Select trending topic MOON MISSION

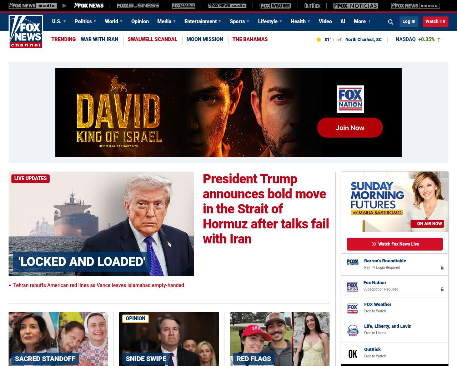point(205,39)
